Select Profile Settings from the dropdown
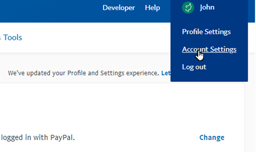This screenshot has width=256, height=152. [x=206, y=32]
